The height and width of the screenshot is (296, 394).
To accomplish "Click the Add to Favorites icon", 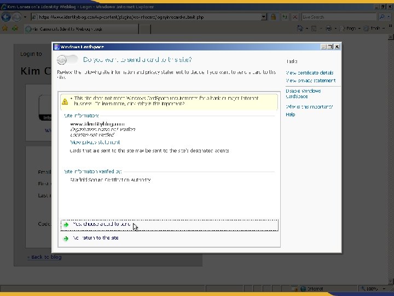I will click(15, 29).
